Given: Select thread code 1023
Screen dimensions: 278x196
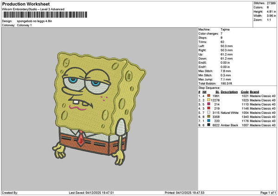Looking at the screenshot, I should [245, 100].
